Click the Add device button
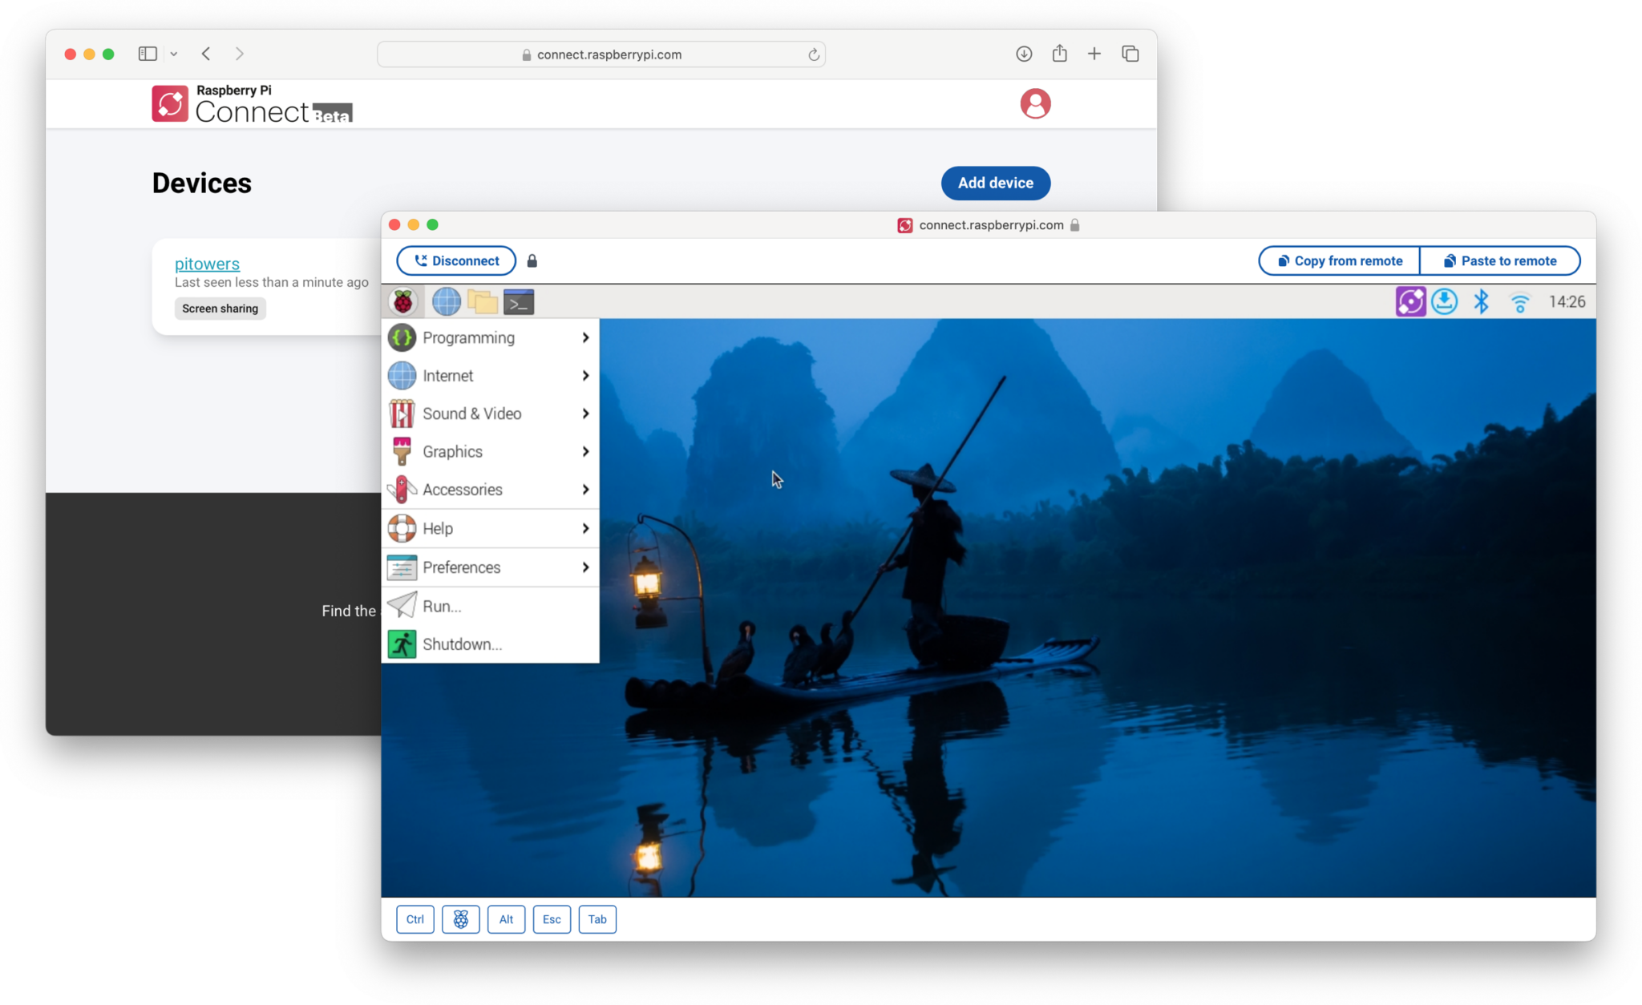The width and height of the screenshot is (1642, 1005). (x=995, y=183)
